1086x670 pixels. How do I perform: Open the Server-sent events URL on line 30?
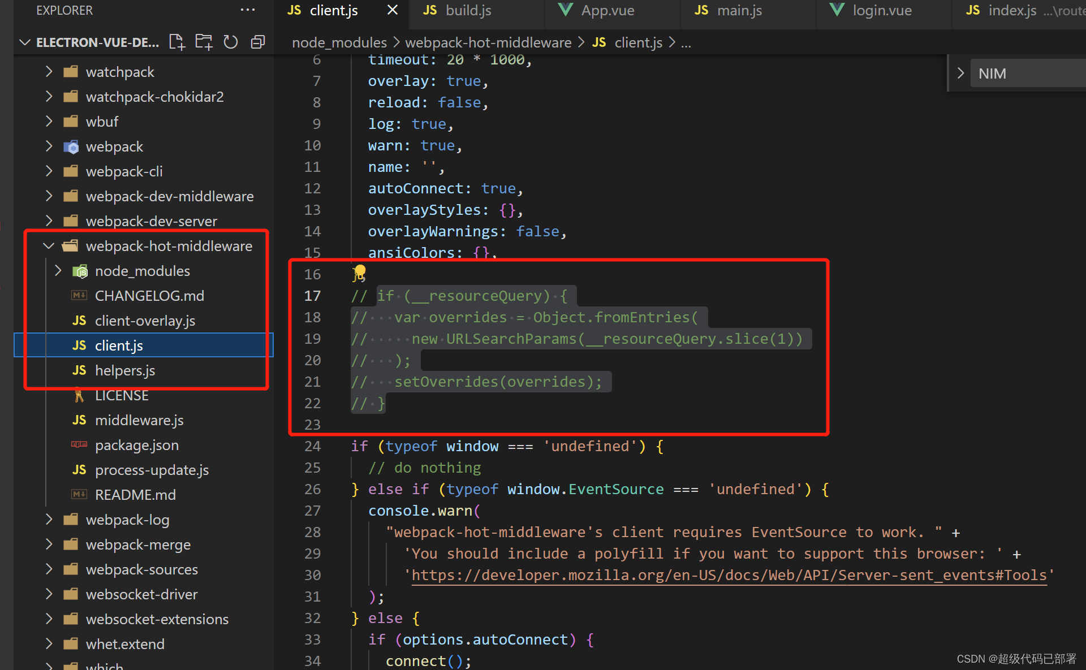tap(729, 574)
